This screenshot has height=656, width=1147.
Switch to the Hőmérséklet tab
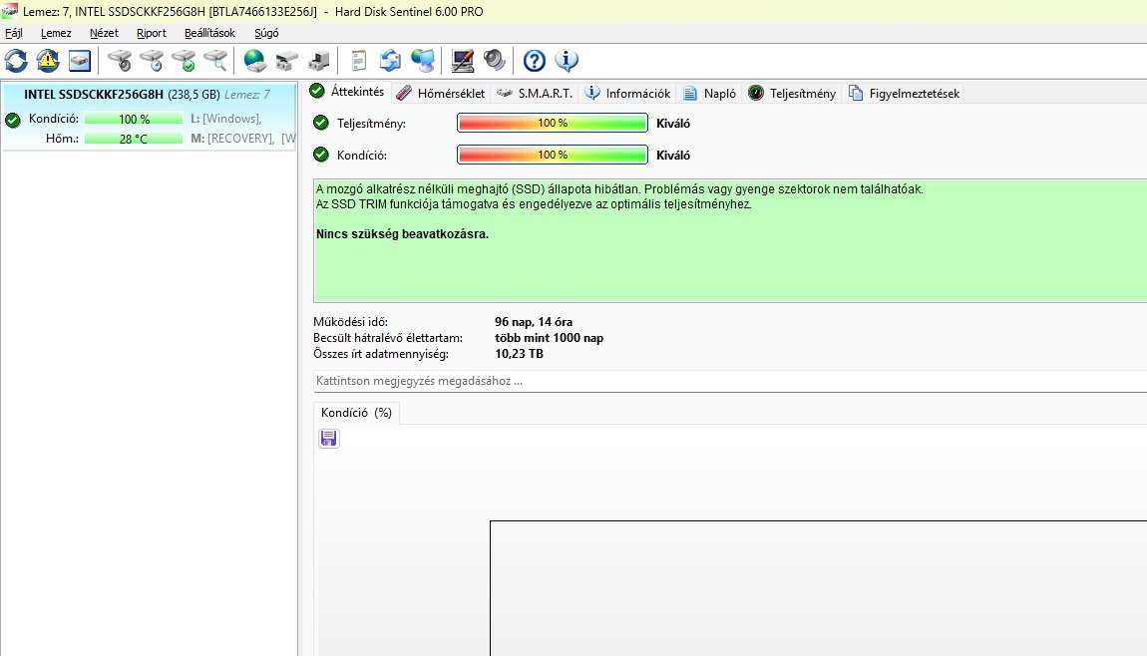tap(441, 93)
